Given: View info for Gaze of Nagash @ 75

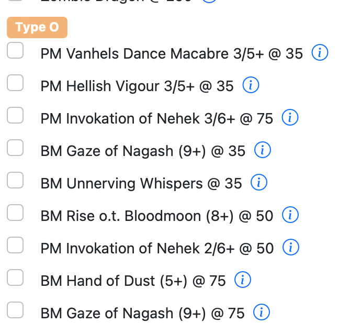Looking at the screenshot, I should click(x=262, y=313).
